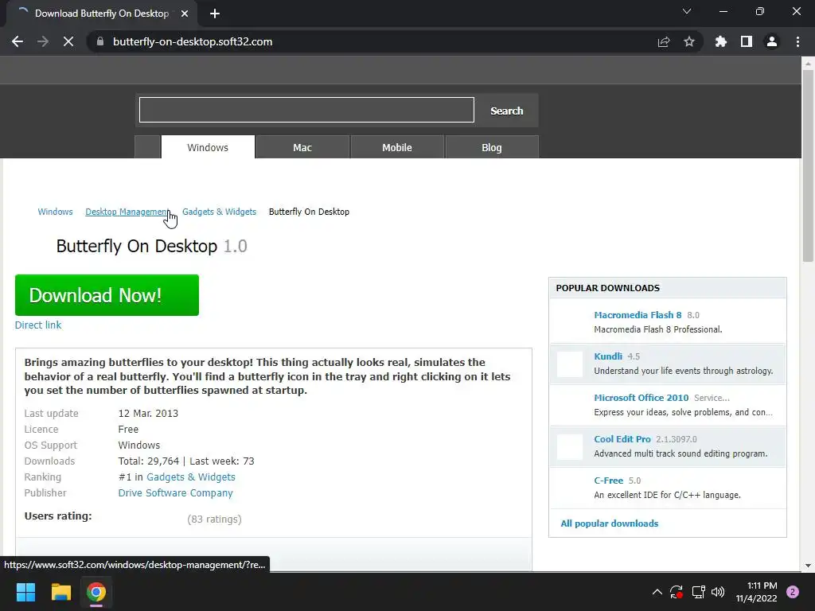The image size is (815, 611).
Task: Click the blank tab left of Windows
Action: pyautogui.click(x=147, y=147)
